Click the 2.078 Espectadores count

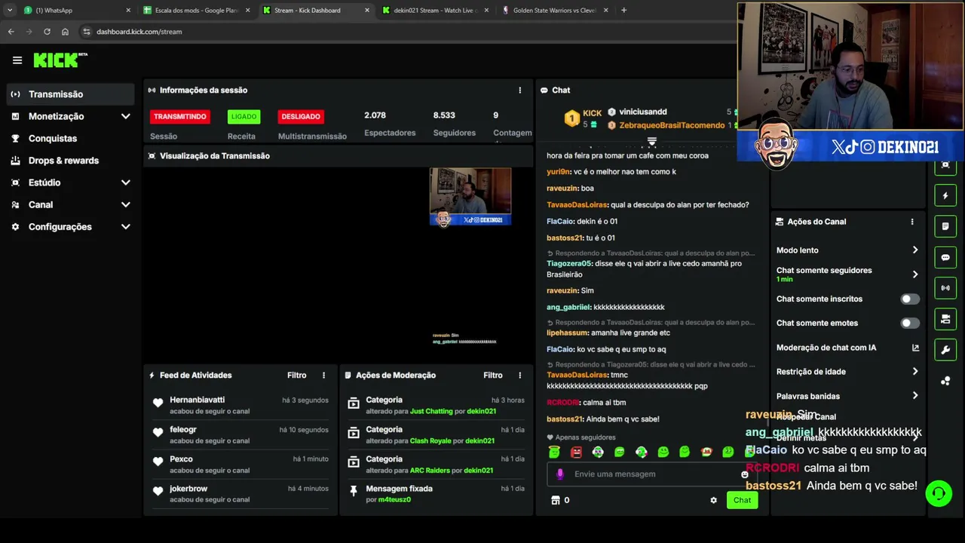(375, 115)
